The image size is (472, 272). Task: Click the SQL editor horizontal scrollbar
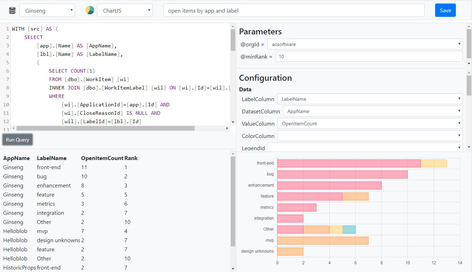pos(105,128)
